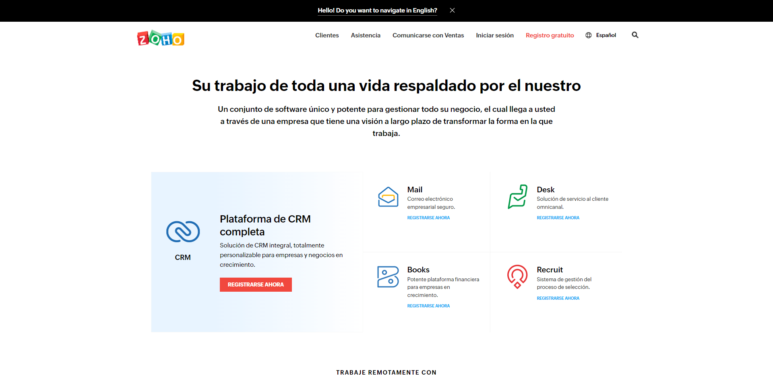
Task: Dismiss the English navigation banner
Action: click(x=452, y=10)
